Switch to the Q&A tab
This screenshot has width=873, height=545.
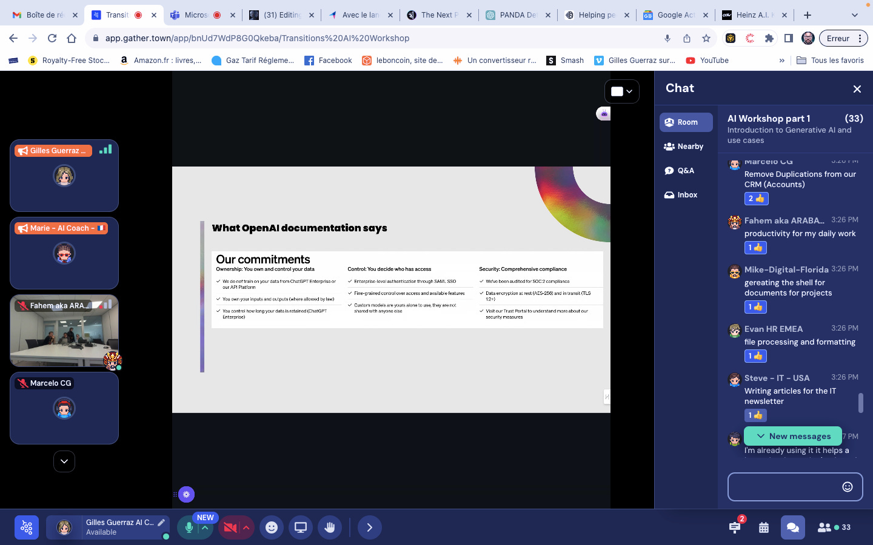pyautogui.click(x=686, y=171)
